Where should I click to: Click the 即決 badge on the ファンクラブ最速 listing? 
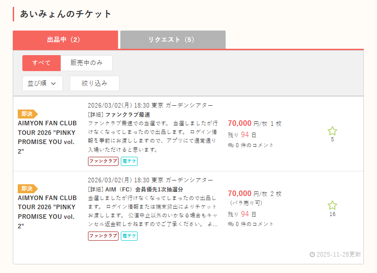28,114
